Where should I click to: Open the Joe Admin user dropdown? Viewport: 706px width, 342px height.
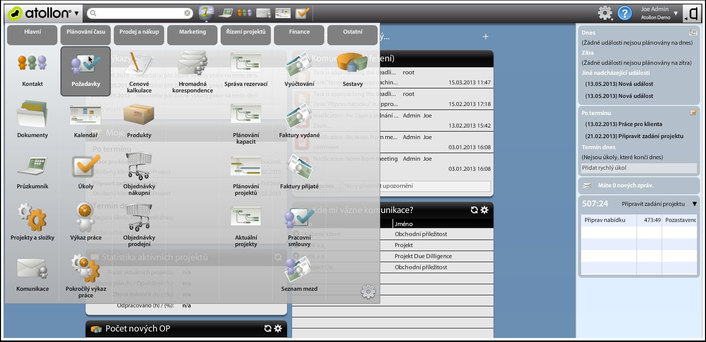pos(675,14)
